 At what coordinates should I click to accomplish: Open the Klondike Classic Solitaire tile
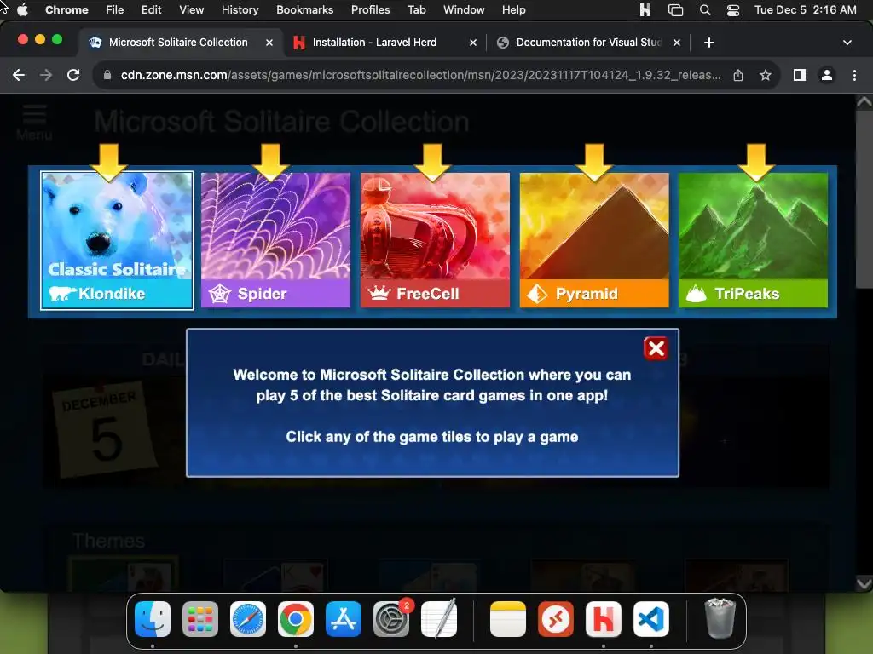(117, 240)
